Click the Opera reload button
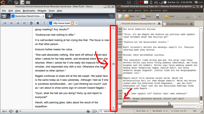Image resolution: width=204 pixels, height=114 pixels. (31, 23)
